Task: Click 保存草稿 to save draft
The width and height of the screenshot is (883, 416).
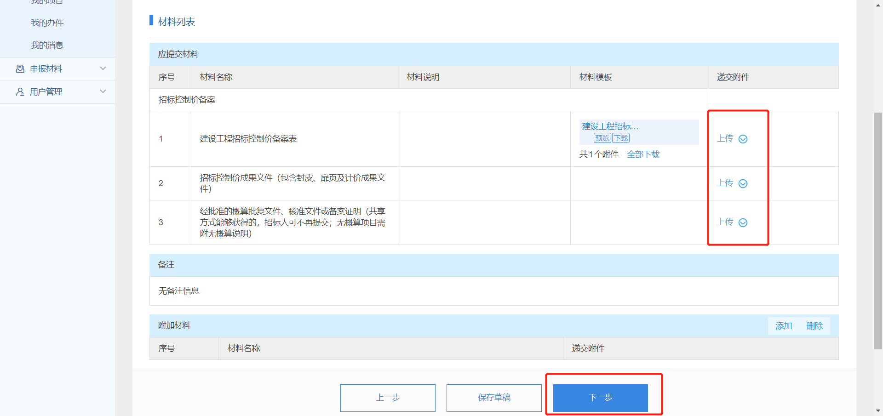Action: point(494,398)
